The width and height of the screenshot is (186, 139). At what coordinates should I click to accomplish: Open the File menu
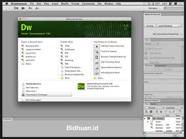click(32, 3)
